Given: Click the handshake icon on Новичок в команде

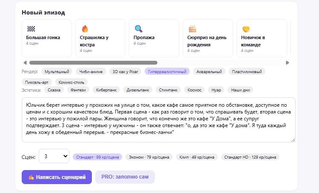Looking at the screenshot, I should coord(246,29).
